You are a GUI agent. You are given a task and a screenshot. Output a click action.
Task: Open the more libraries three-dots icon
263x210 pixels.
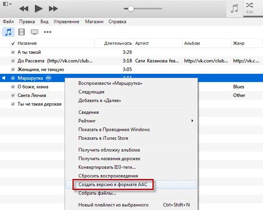[47, 32]
